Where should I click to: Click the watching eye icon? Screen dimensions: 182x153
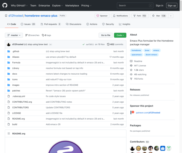click(x=131, y=74)
